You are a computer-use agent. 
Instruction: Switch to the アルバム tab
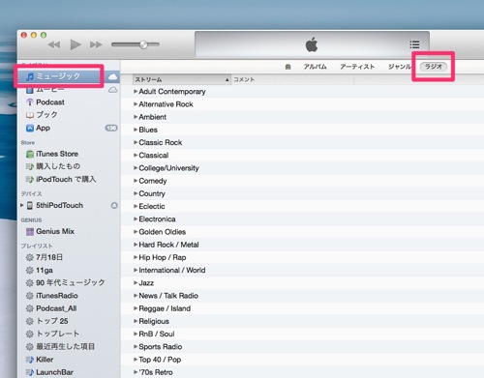pos(315,67)
